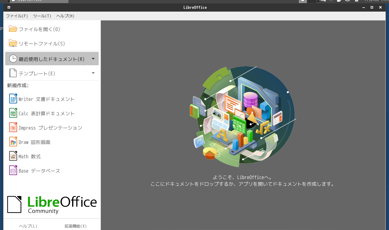Expand the 最近使用したドキュメント dropdown arrow
This screenshot has width=389, height=230.
point(93,59)
